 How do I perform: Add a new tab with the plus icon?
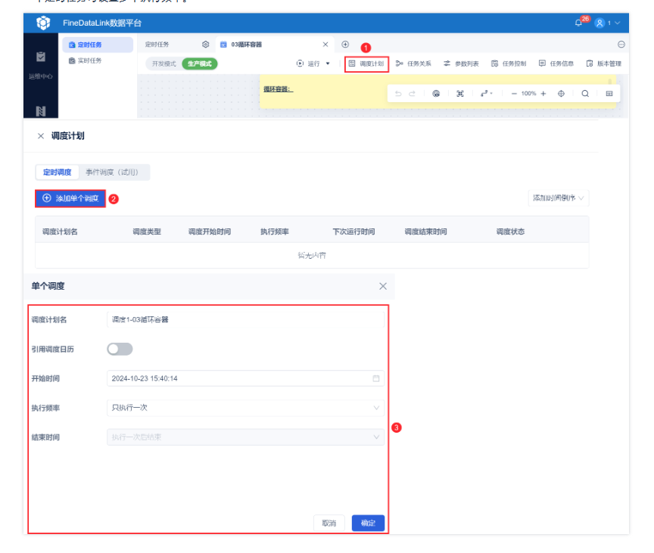pyautogui.click(x=345, y=45)
